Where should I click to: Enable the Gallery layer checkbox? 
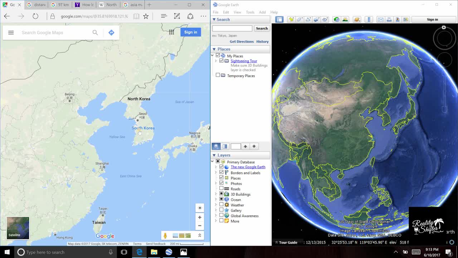click(221, 210)
